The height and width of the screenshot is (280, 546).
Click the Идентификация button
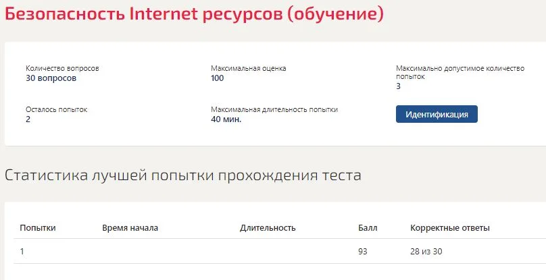tap(437, 115)
